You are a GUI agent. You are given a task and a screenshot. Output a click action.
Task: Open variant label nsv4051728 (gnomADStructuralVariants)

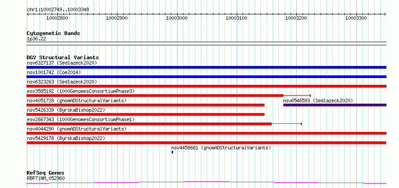tap(77, 101)
